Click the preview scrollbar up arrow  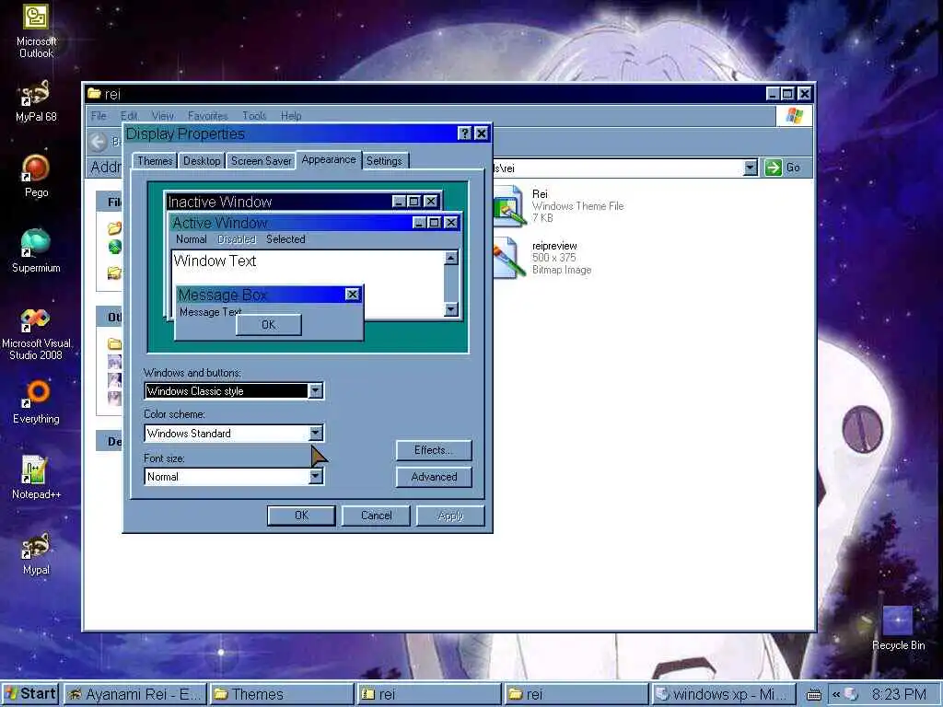[x=451, y=258]
